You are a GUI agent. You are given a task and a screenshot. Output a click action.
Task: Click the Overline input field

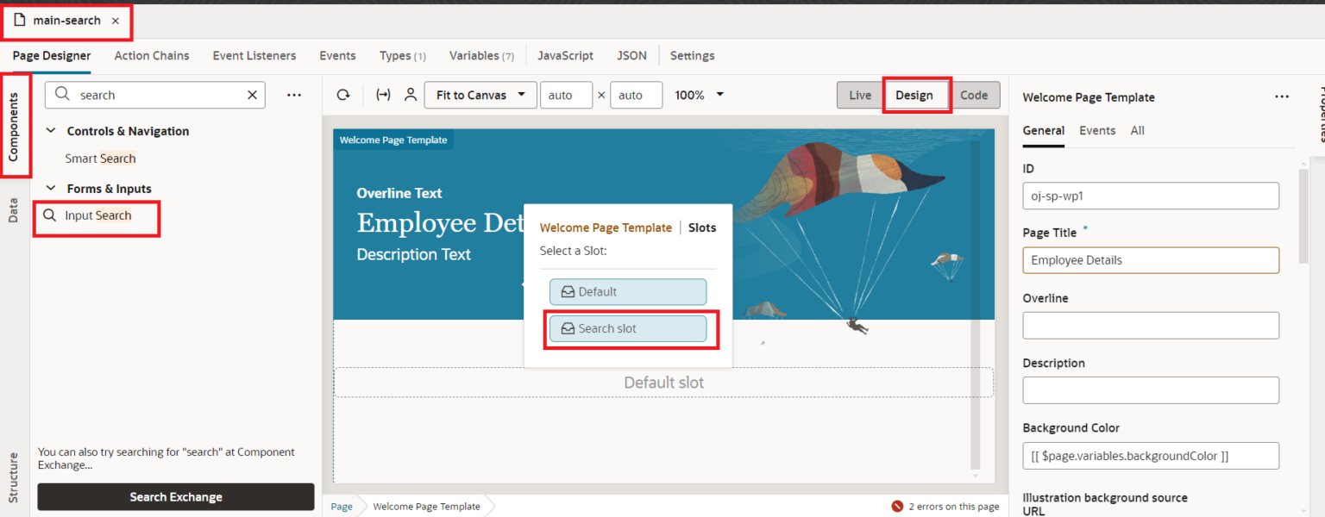(1151, 325)
